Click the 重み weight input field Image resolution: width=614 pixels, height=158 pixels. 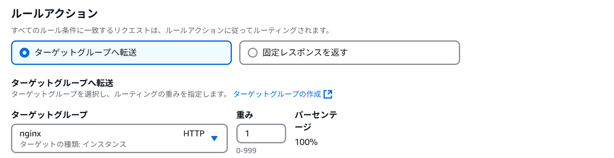(x=261, y=134)
